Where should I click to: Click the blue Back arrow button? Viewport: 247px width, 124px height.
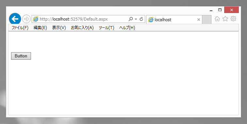coord(15,19)
